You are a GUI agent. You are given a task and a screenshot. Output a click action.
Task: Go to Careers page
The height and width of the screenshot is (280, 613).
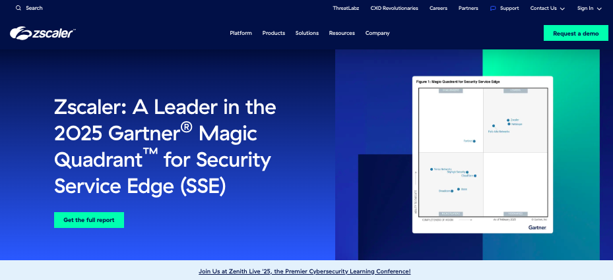[x=438, y=8]
